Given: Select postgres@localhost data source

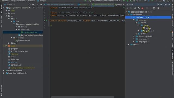Looking at the screenshot, I should 139,12.
